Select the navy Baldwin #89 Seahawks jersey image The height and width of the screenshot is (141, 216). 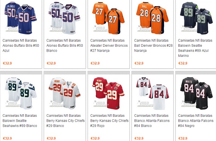[x=196, y=18]
